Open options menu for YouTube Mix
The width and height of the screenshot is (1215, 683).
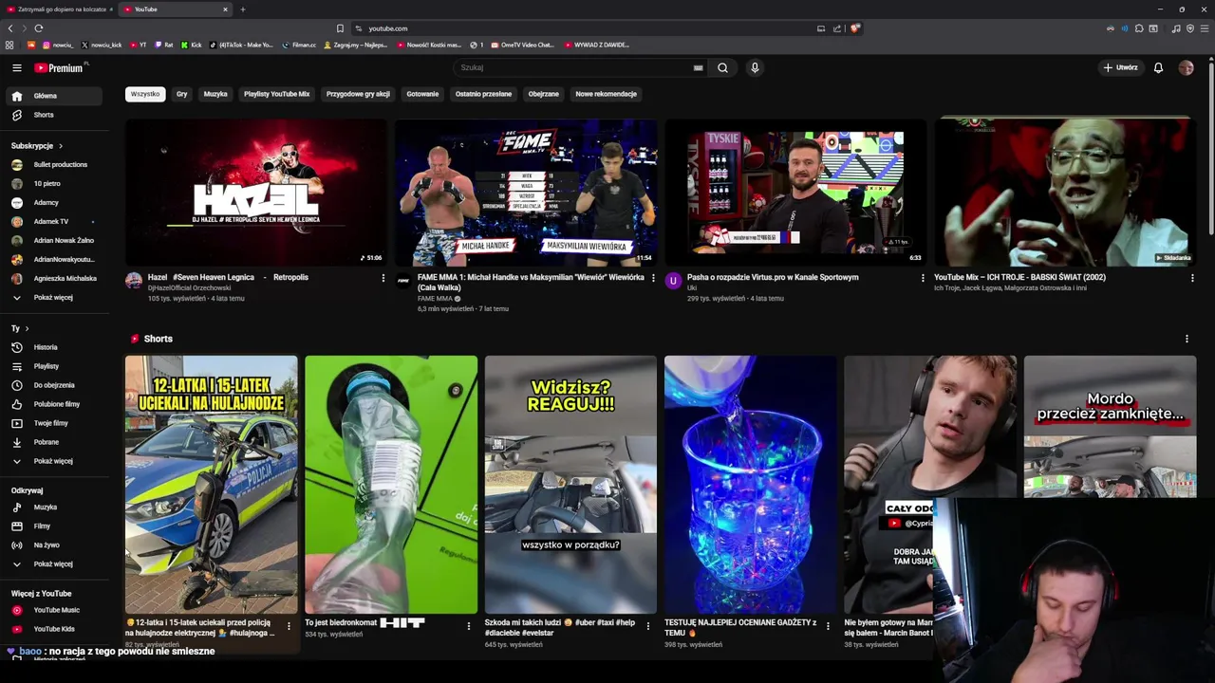1192,278
